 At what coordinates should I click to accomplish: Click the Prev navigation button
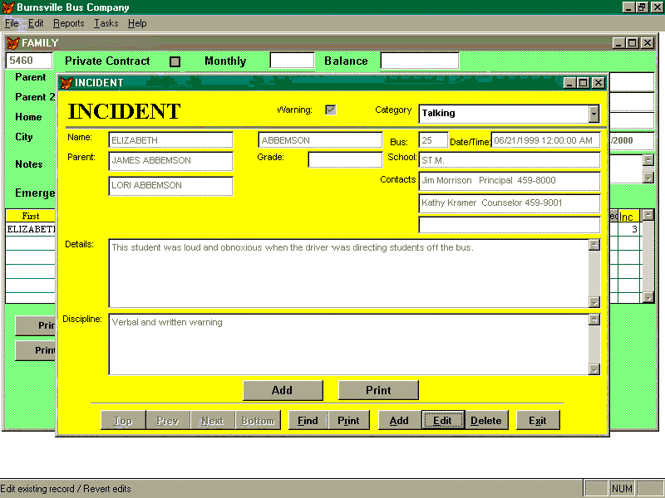pyautogui.click(x=168, y=421)
